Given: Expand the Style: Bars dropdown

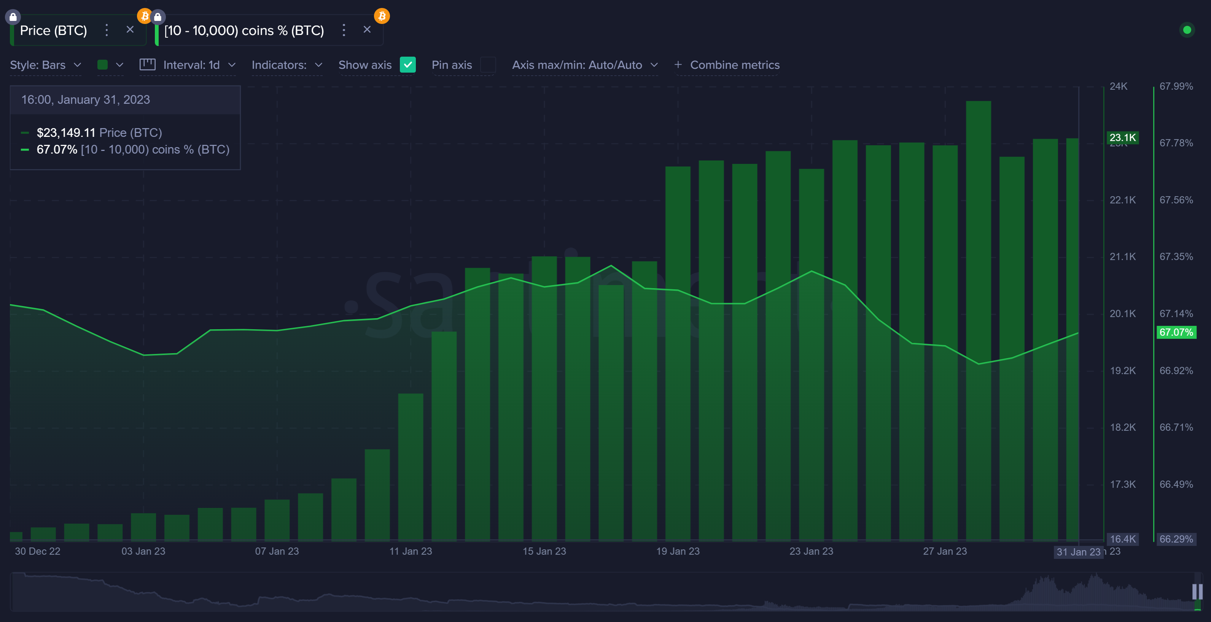Looking at the screenshot, I should coord(46,65).
